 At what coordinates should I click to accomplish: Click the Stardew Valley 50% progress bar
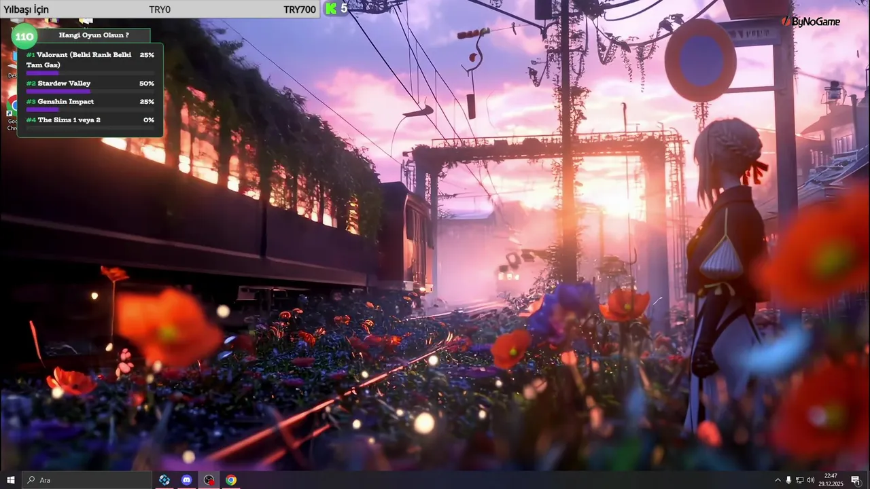(x=90, y=91)
